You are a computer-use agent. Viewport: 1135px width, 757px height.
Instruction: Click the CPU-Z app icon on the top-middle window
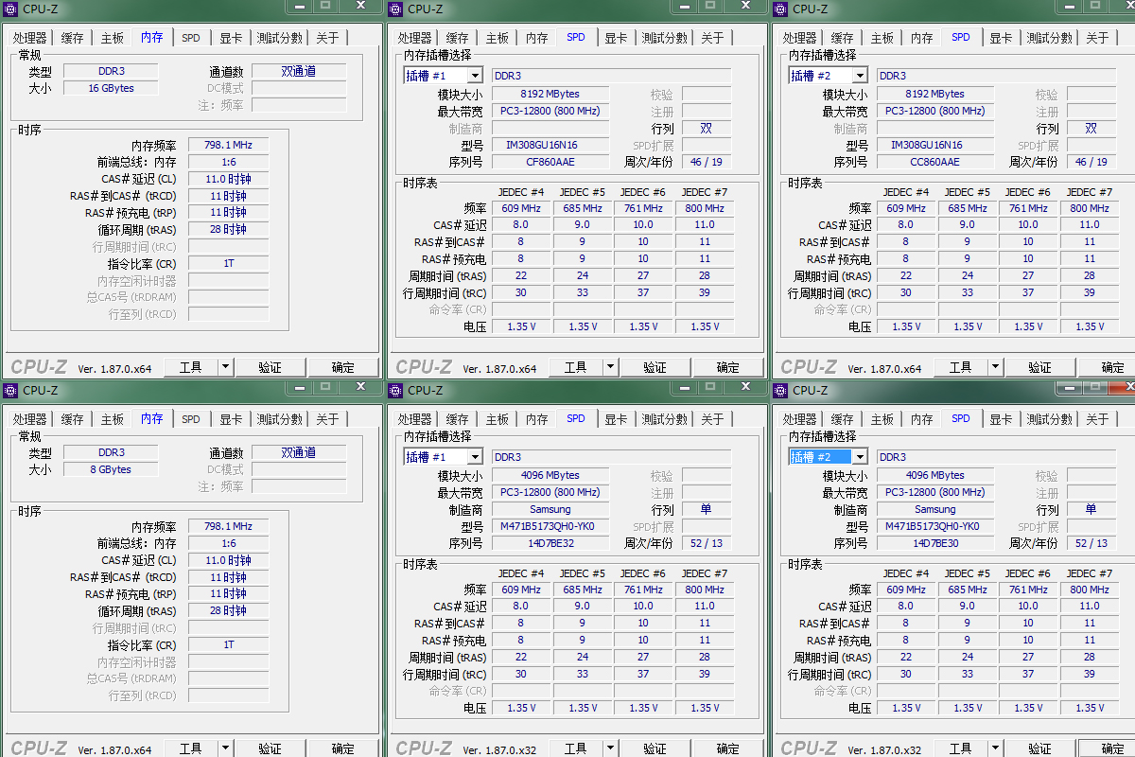[x=395, y=9]
